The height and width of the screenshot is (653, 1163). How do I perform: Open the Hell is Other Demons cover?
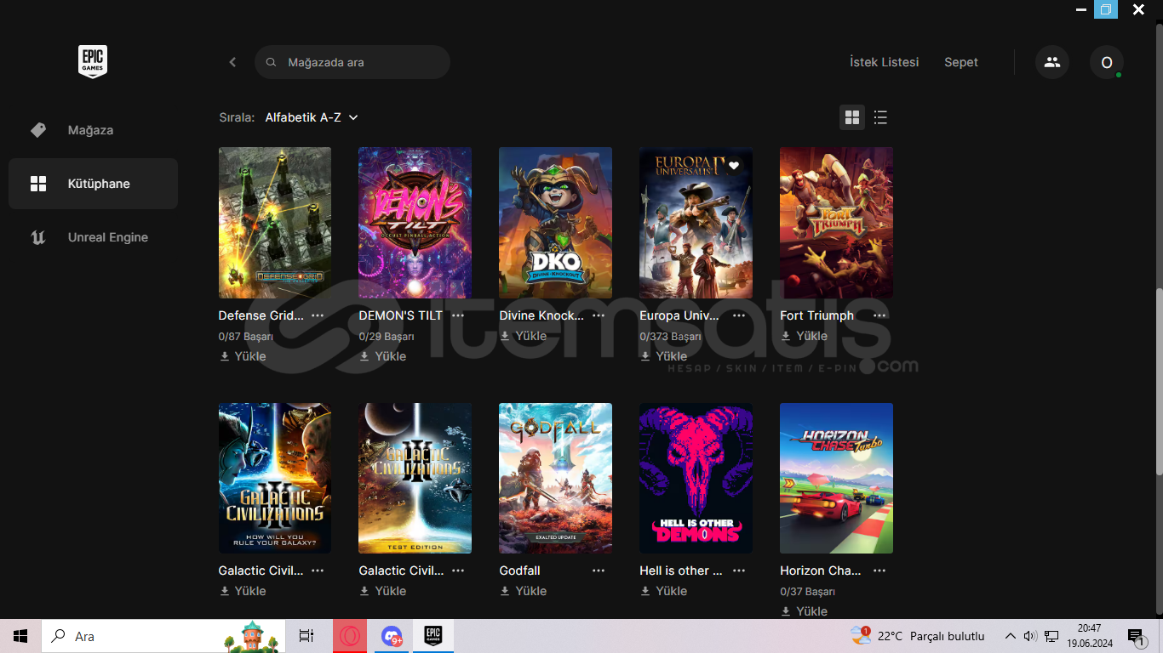click(696, 478)
